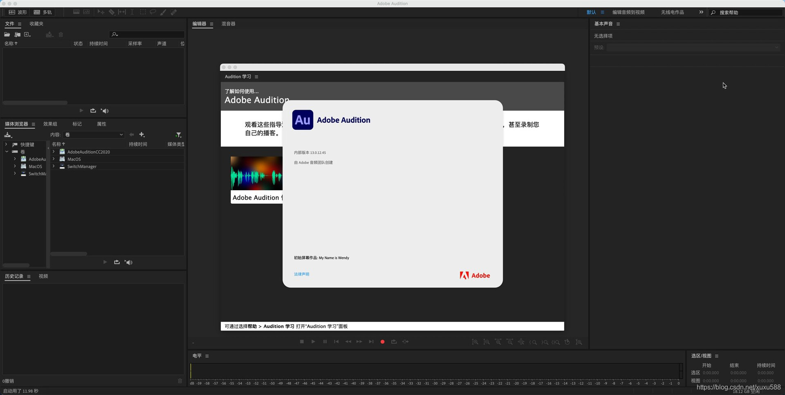
Task: Click the Rewind transport button
Action: coord(348,342)
